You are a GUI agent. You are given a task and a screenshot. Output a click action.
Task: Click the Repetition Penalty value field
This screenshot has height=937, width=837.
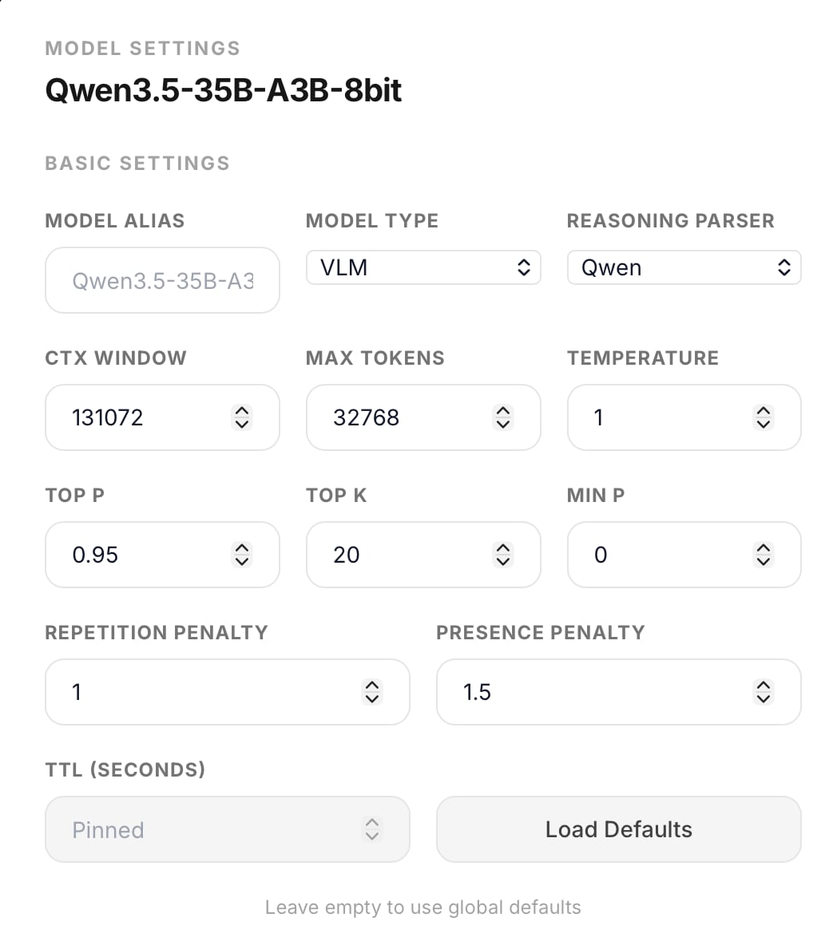[x=200, y=692]
